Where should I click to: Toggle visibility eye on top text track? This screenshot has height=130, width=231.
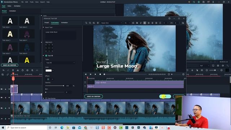(9, 89)
